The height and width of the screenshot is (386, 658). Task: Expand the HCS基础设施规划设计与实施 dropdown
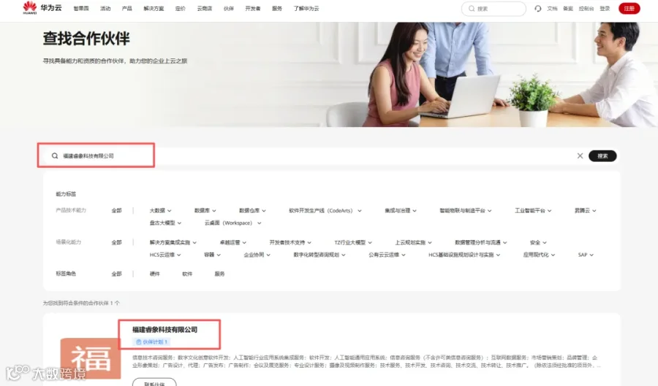tap(464, 255)
